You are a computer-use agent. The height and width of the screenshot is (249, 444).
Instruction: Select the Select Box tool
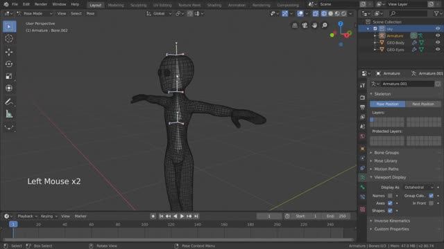[9, 26]
